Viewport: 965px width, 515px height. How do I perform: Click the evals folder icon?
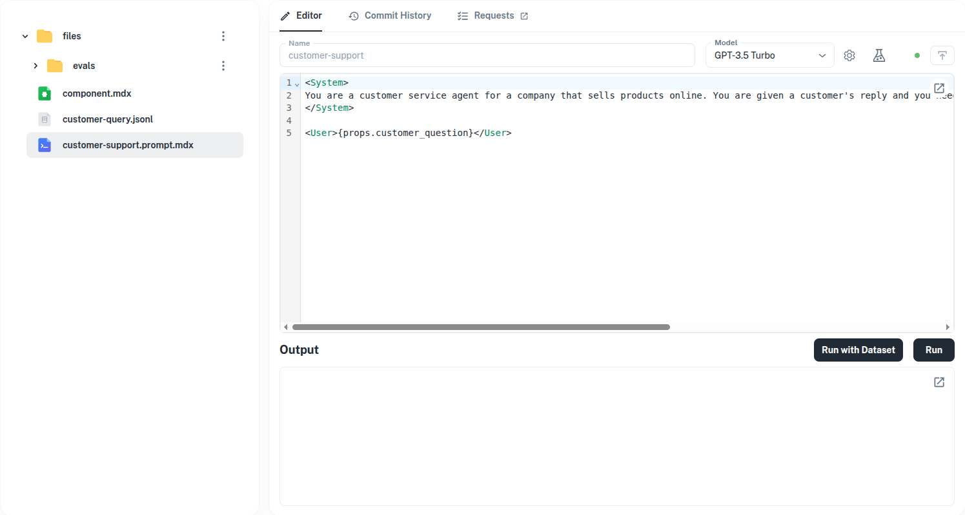(x=55, y=66)
